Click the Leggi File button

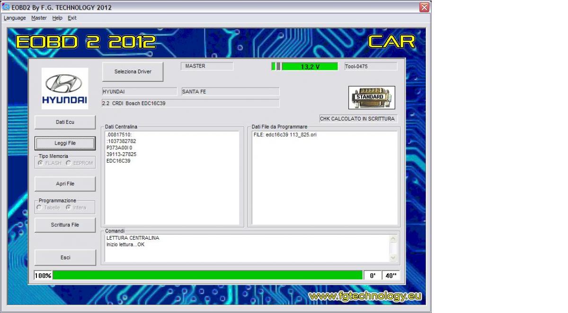[x=65, y=143]
